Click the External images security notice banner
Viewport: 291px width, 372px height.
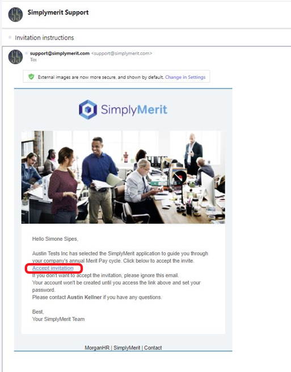116,77
